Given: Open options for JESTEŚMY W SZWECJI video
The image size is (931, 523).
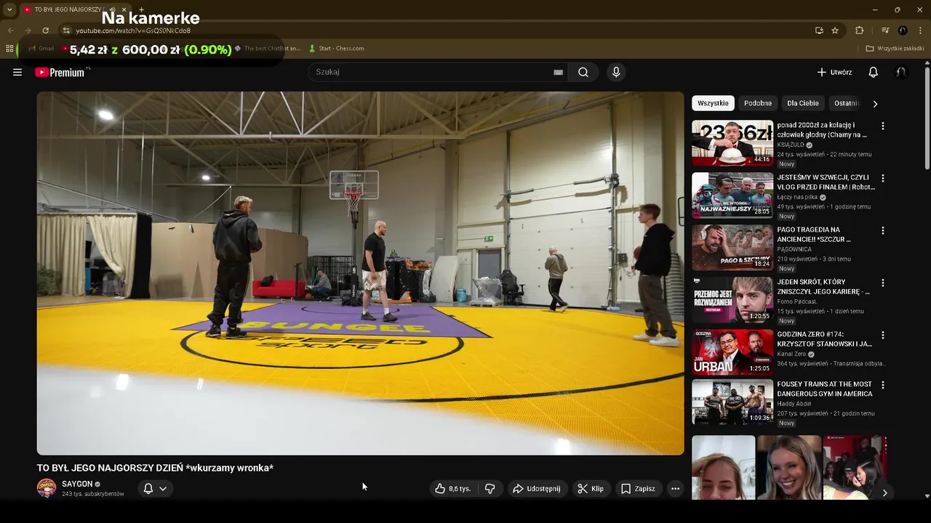Looking at the screenshot, I should (883, 178).
